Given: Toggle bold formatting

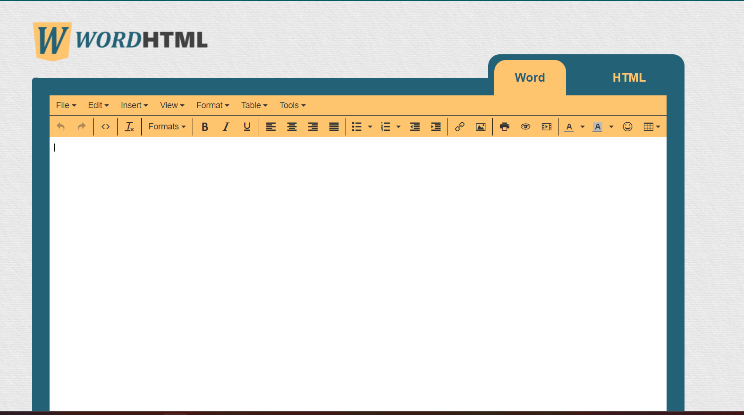Looking at the screenshot, I should coord(205,127).
